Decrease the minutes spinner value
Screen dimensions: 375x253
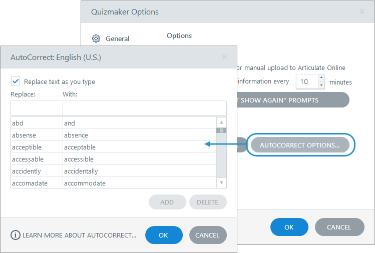[x=321, y=85]
